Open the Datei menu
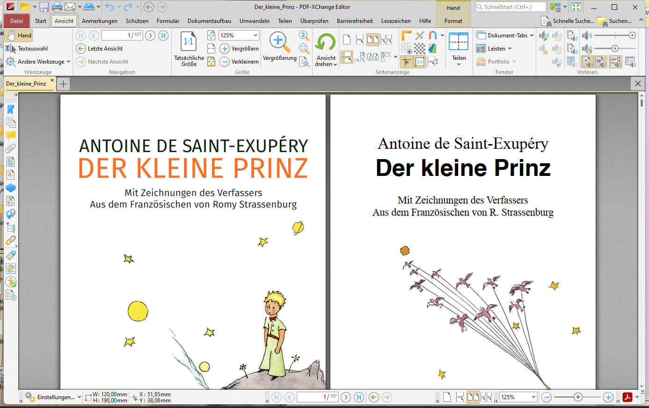Image resolution: width=649 pixels, height=408 pixels. 16,21
